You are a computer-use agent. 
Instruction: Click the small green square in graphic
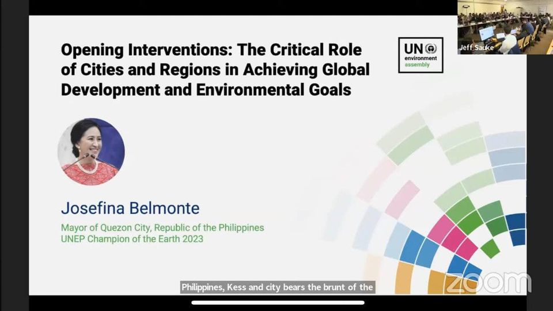pyautogui.click(x=490, y=248)
